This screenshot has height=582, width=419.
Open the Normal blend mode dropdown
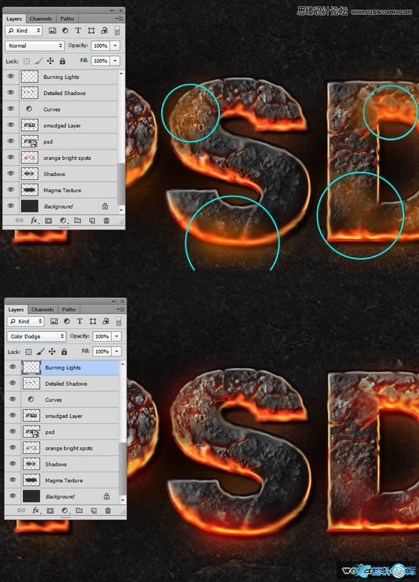coord(34,45)
